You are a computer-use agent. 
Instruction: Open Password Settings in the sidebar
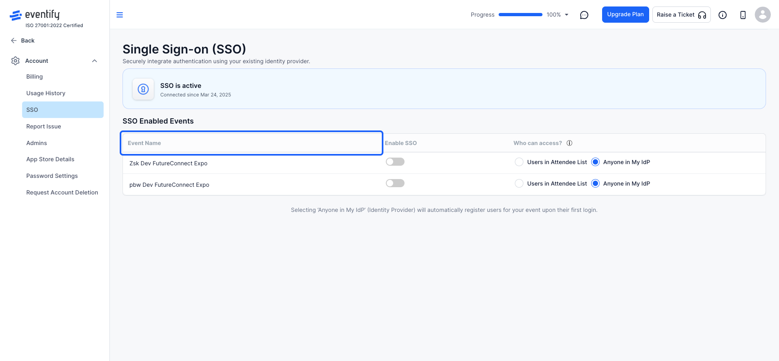(63, 176)
